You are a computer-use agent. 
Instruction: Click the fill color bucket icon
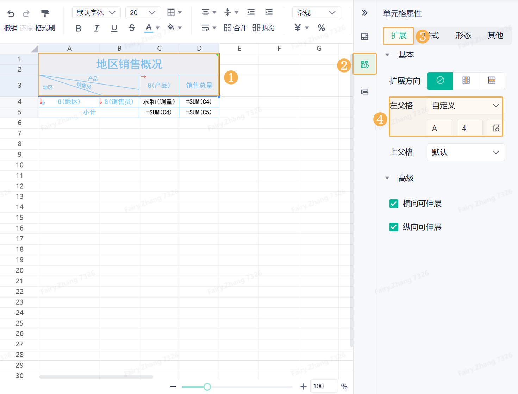pyautogui.click(x=171, y=27)
